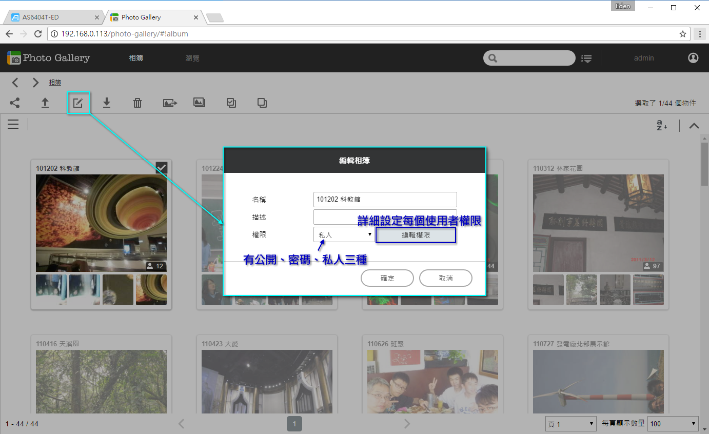
Task: Open the page number dropdown
Action: tap(570, 424)
